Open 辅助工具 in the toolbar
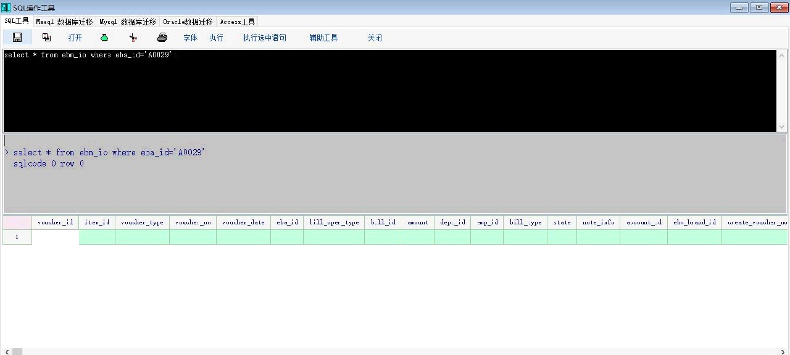This screenshot has width=790, height=355. pyautogui.click(x=323, y=38)
